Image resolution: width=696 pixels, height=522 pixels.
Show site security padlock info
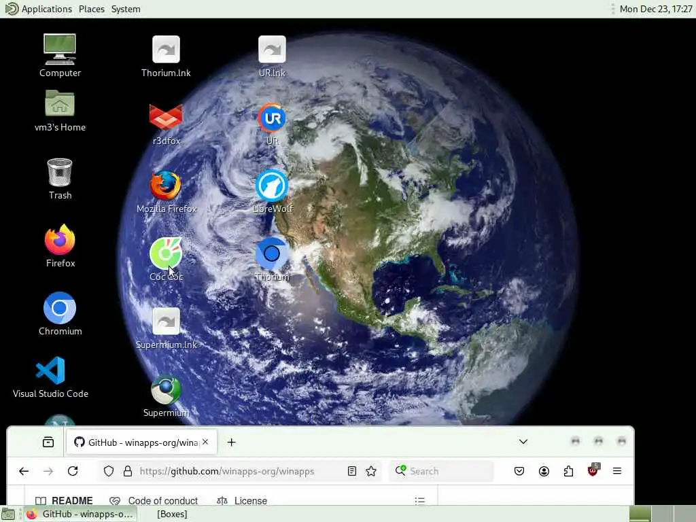click(x=128, y=472)
